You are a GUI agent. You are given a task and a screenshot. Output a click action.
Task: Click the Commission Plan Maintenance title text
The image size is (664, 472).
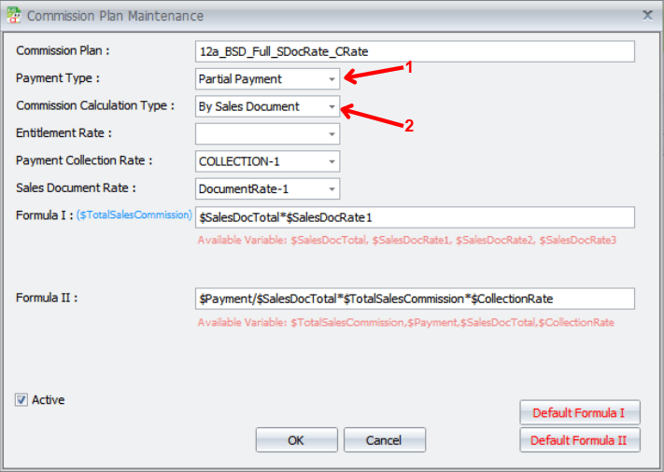click(x=115, y=16)
